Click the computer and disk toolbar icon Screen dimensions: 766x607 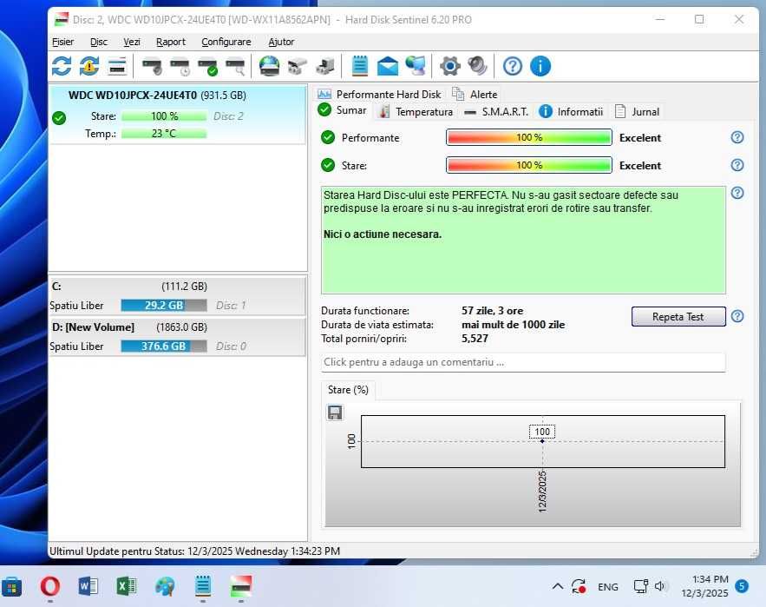324,67
